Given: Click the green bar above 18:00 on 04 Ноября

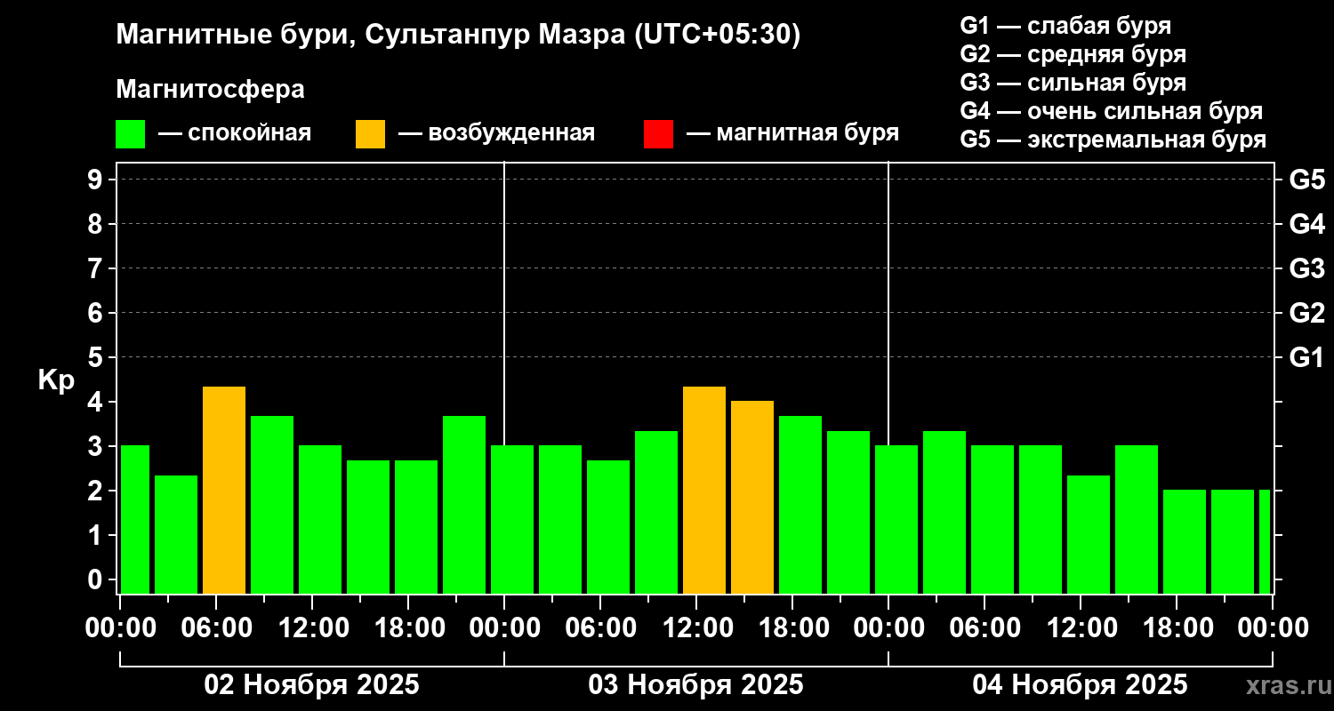Looking at the screenshot, I should click(x=1185, y=541).
